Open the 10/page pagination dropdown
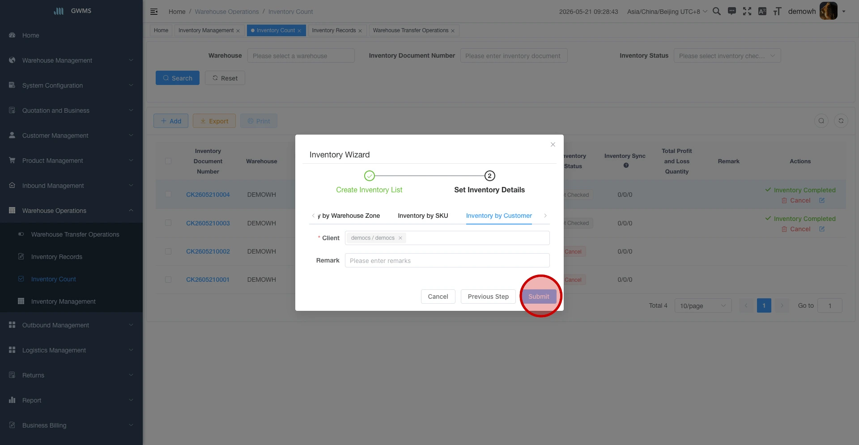The width and height of the screenshot is (859, 445). point(703,305)
